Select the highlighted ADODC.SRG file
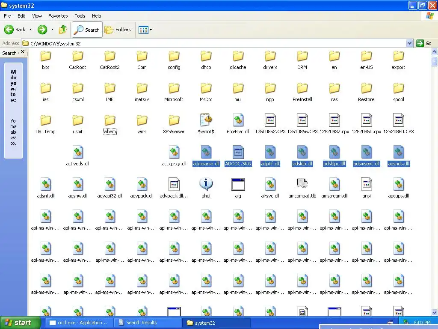This screenshot has height=329, width=438. (238, 156)
